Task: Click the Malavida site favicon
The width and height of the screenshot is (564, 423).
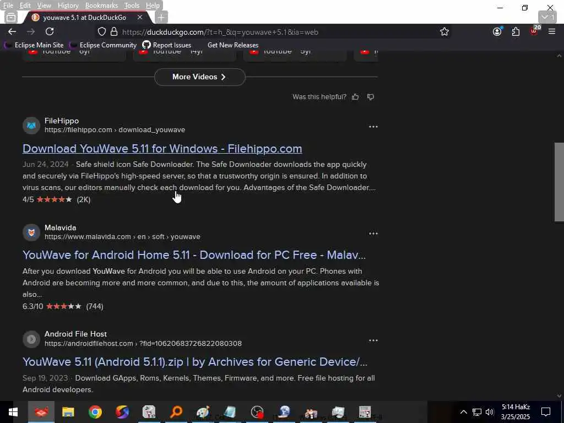Action: (x=31, y=232)
